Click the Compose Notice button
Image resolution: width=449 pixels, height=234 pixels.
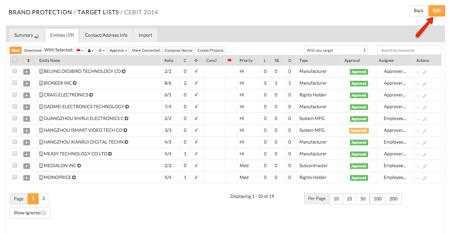(178, 50)
